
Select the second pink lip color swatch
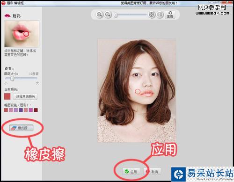click(x=11, y=110)
